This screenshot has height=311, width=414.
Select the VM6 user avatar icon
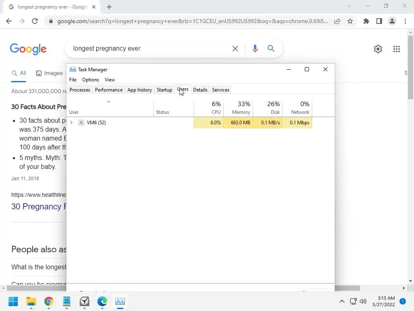tap(81, 123)
